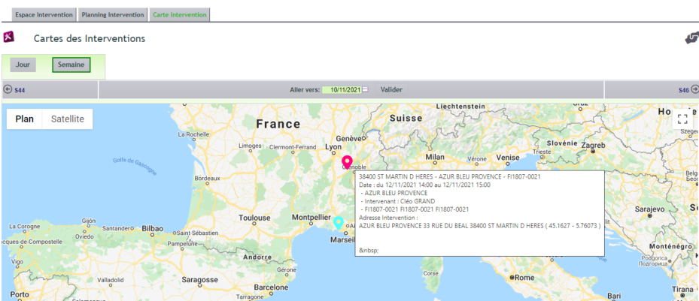Click the Bordeaux city label
The height and width of the screenshot is (301, 699).
click(x=208, y=179)
